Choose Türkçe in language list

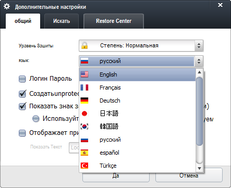click(x=138, y=166)
